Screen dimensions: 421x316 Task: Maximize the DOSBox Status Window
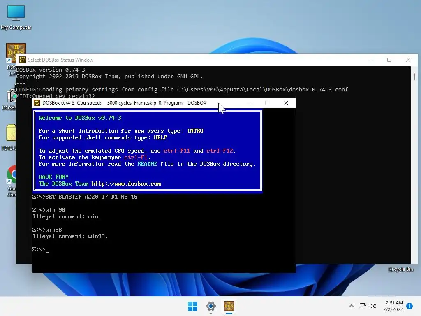[x=389, y=60]
